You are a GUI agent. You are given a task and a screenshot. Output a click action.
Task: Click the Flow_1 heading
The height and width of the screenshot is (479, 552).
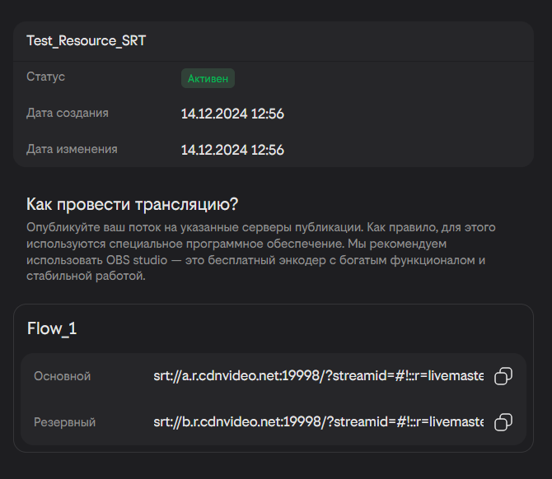[52, 328]
